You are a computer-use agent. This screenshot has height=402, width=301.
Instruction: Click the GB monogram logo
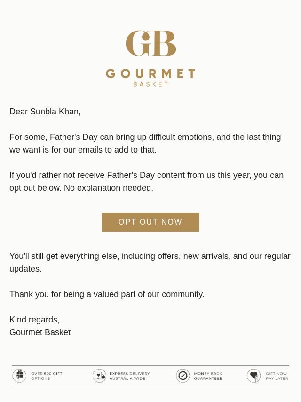[150, 43]
